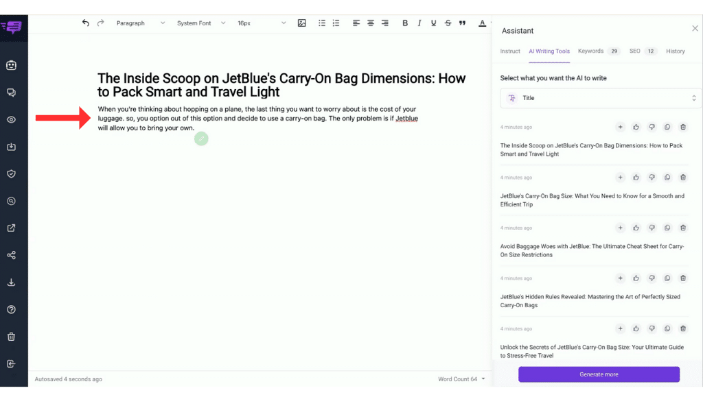Copy 'JetBlue's Hidden Rules Revealed' title
This screenshot has height=397, width=703.
[667, 278]
